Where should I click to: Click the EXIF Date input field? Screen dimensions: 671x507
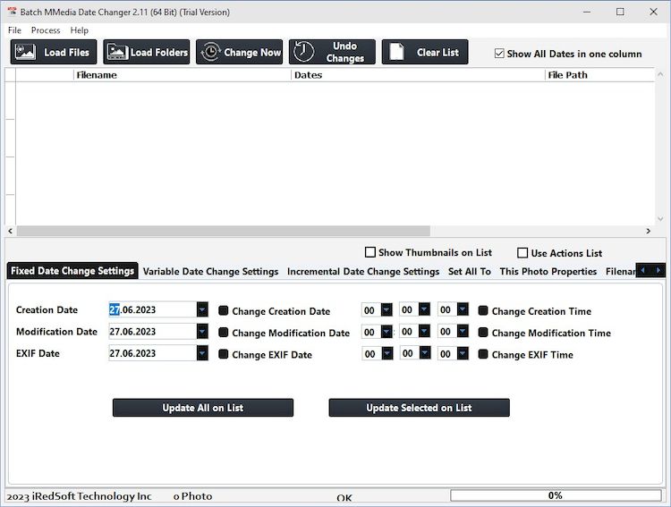click(153, 353)
